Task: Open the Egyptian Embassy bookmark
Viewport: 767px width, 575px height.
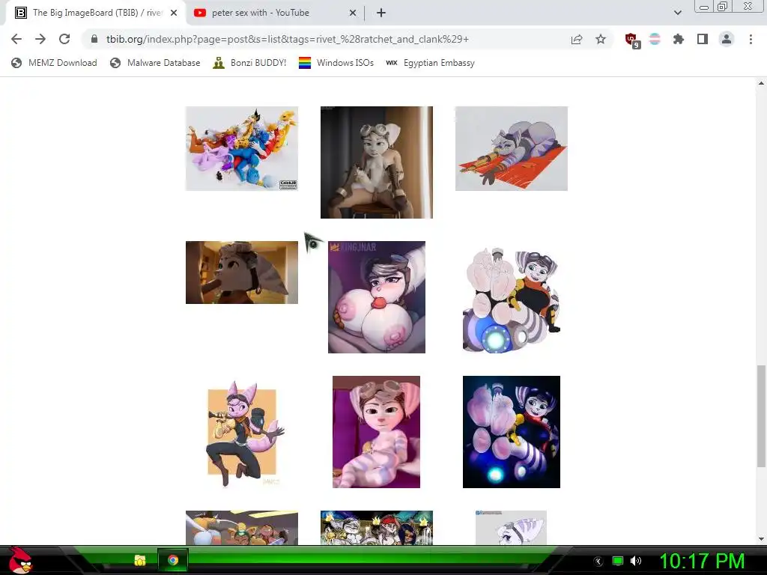Action: (430, 63)
